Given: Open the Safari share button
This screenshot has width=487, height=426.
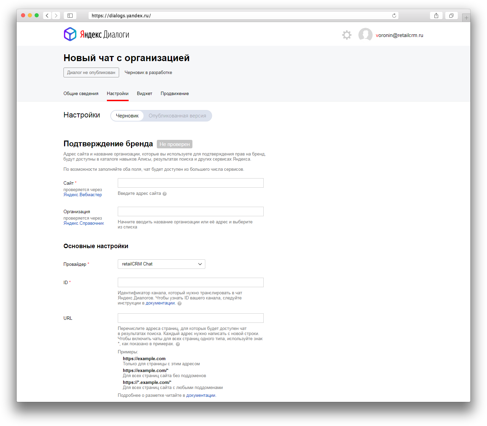Looking at the screenshot, I should pyautogui.click(x=436, y=16).
